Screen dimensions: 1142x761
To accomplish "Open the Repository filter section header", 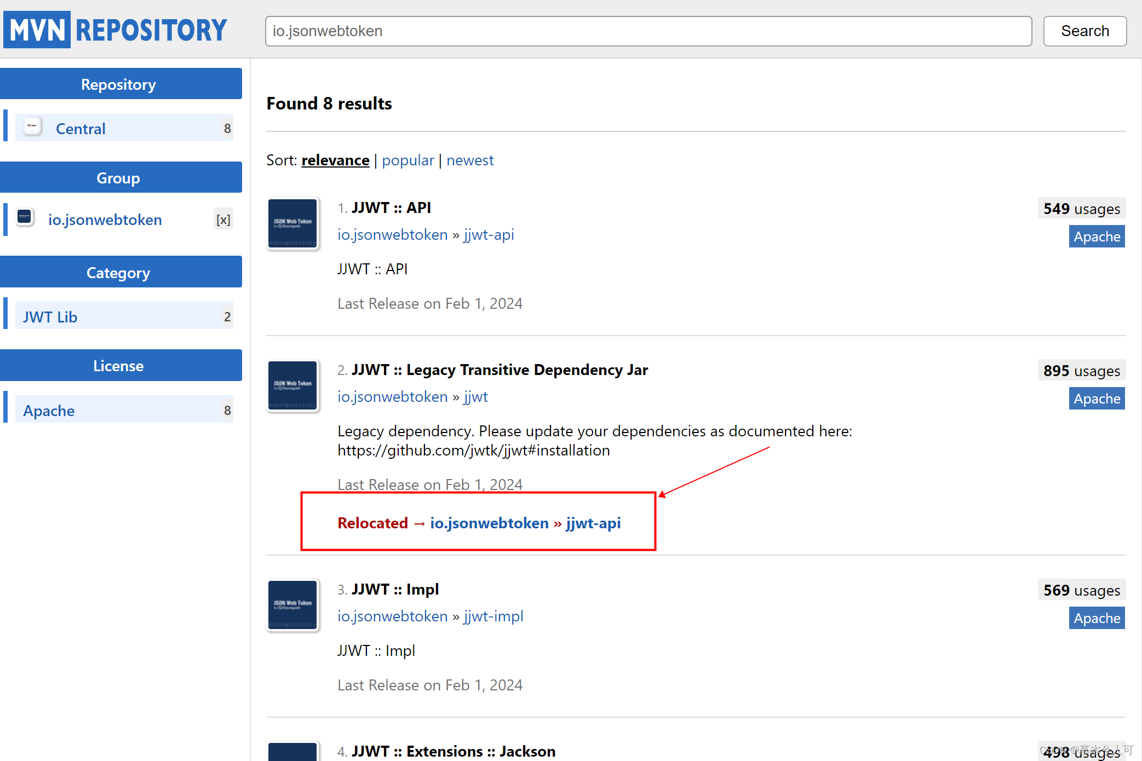I will (118, 84).
